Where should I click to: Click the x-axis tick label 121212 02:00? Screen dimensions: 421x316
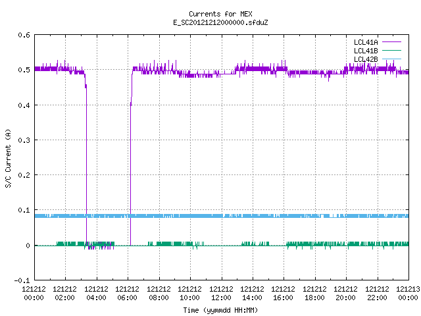(64, 294)
